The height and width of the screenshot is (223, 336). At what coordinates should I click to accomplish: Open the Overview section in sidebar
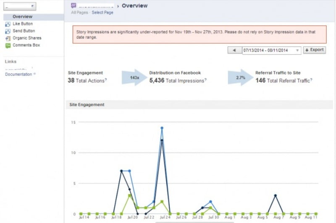pos(34,17)
